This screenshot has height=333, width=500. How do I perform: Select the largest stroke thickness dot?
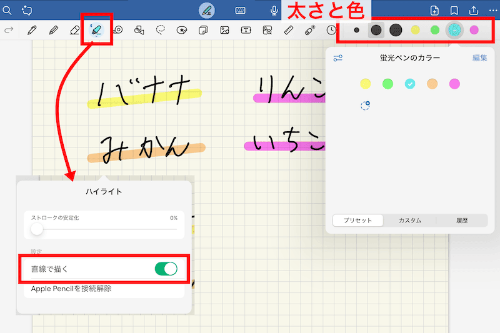click(x=396, y=29)
